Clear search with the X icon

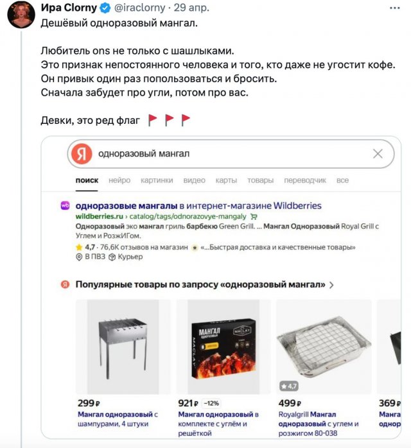coord(378,154)
